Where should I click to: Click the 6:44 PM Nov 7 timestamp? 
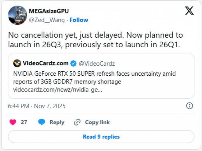37,106
